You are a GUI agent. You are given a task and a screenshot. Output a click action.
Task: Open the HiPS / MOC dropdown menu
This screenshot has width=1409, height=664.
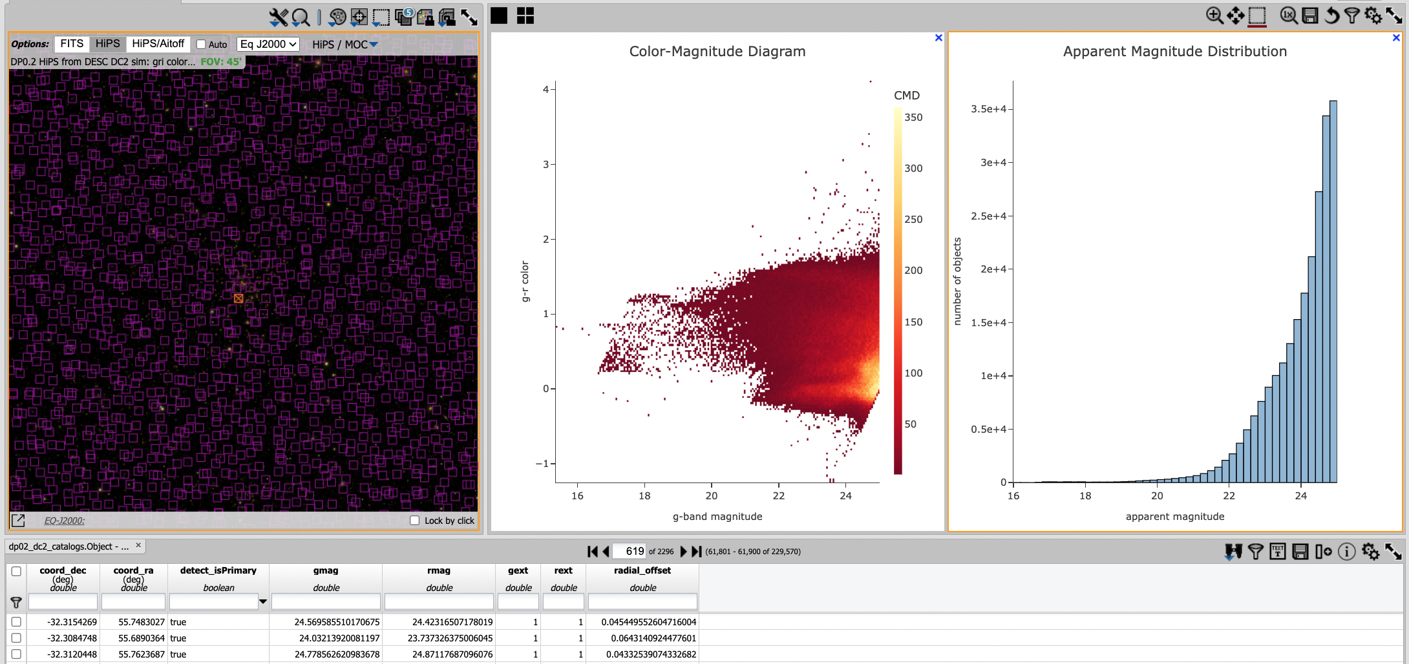pos(344,45)
